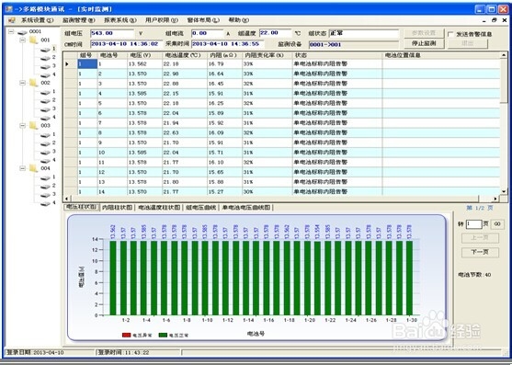Select device 1 icon under folder 003
The width and height of the screenshot is (512, 365).
tap(45, 135)
